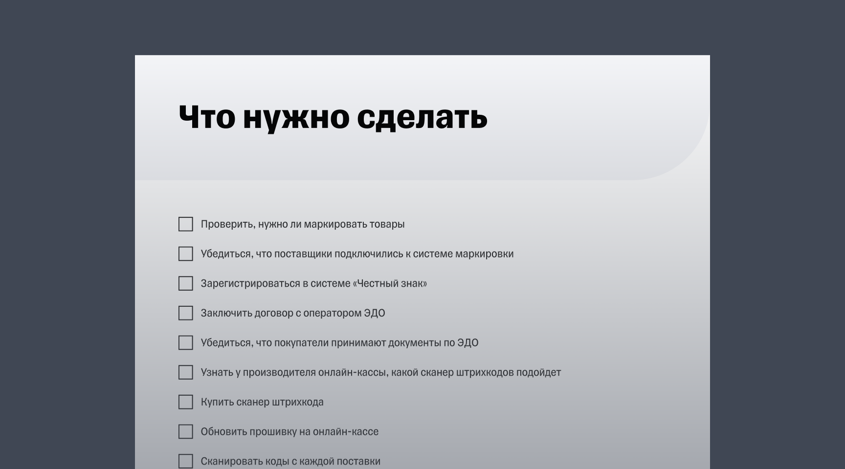This screenshot has width=845, height=469.
Task: Mark 'Обновить прошивку на онлайн-кассе' complete
Action: [186, 432]
